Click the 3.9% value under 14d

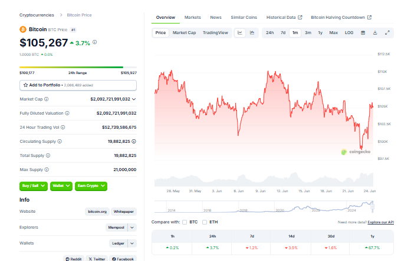291,248
